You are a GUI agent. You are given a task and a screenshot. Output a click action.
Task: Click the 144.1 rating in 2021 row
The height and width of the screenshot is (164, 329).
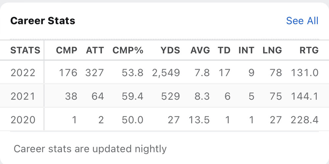click(304, 96)
